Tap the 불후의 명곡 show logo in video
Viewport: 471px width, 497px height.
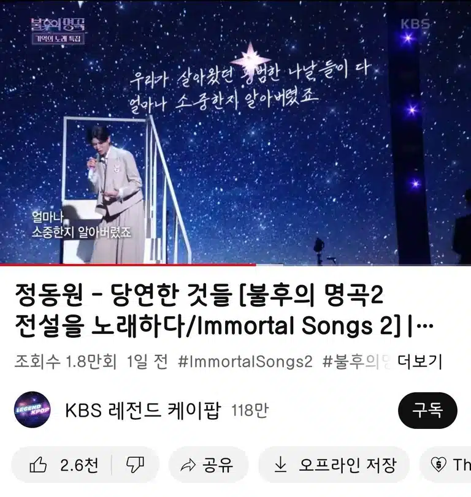(58, 31)
